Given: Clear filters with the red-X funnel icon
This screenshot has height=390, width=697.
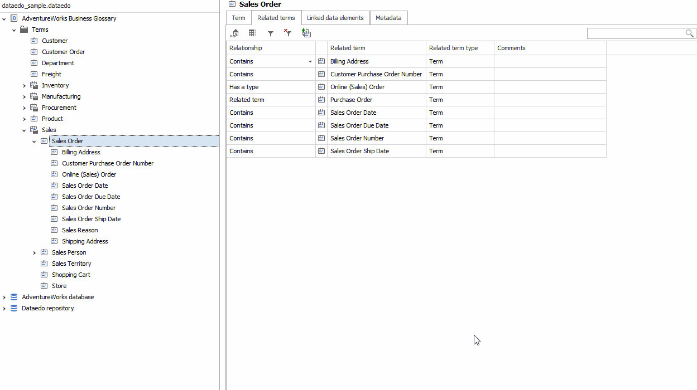Looking at the screenshot, I should click(287, 33).
